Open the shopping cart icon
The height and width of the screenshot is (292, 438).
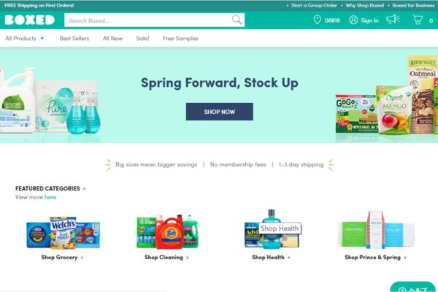(418, 20)
